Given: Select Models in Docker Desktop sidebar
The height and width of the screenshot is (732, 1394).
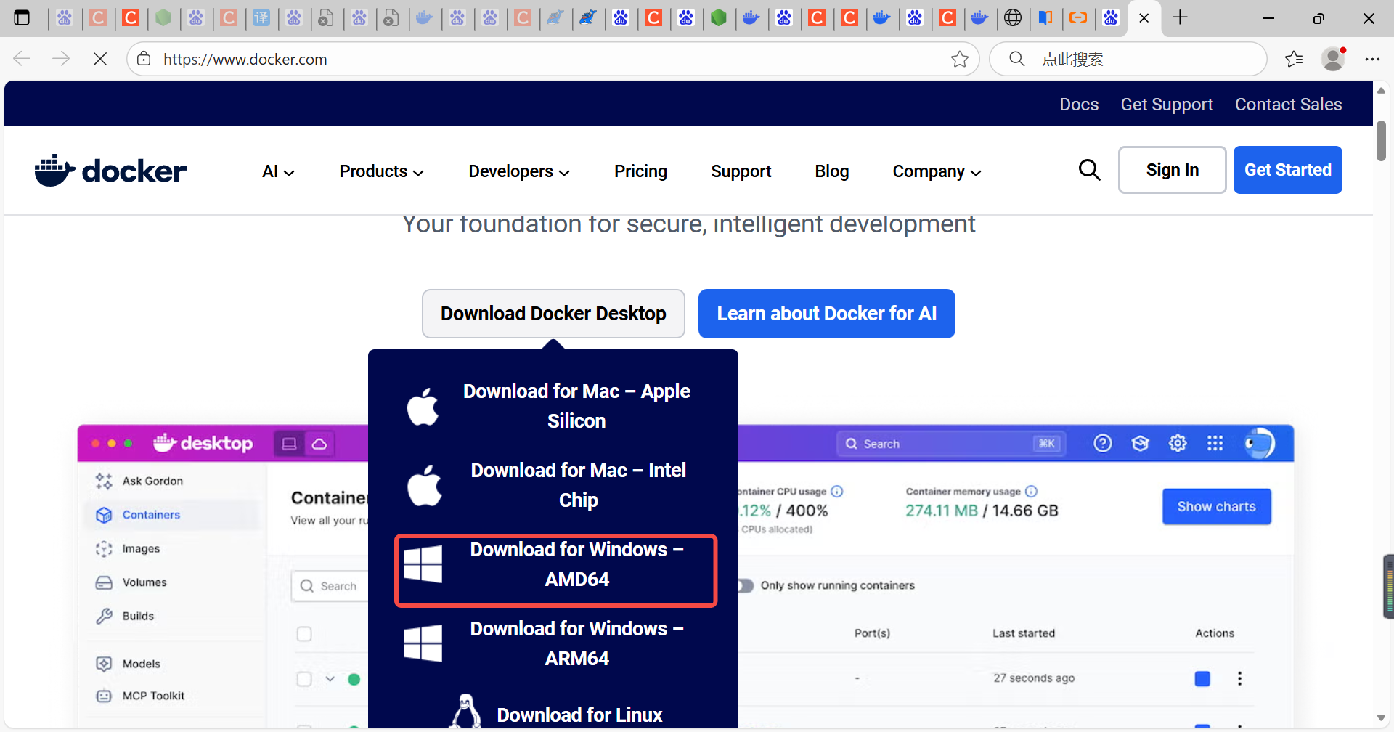Looking at the screenshot, I should (x=141, y=664).
